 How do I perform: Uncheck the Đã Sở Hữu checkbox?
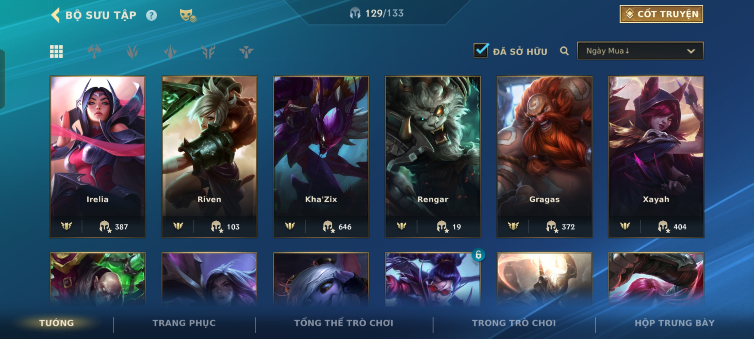click(481, 50)
